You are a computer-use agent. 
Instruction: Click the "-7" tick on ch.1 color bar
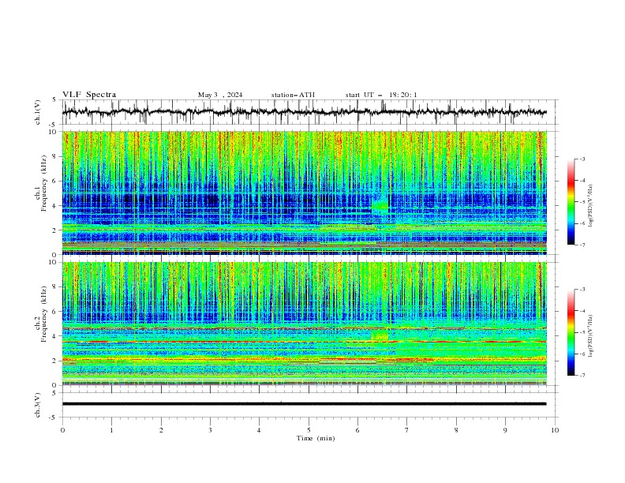tap(582, 245)
